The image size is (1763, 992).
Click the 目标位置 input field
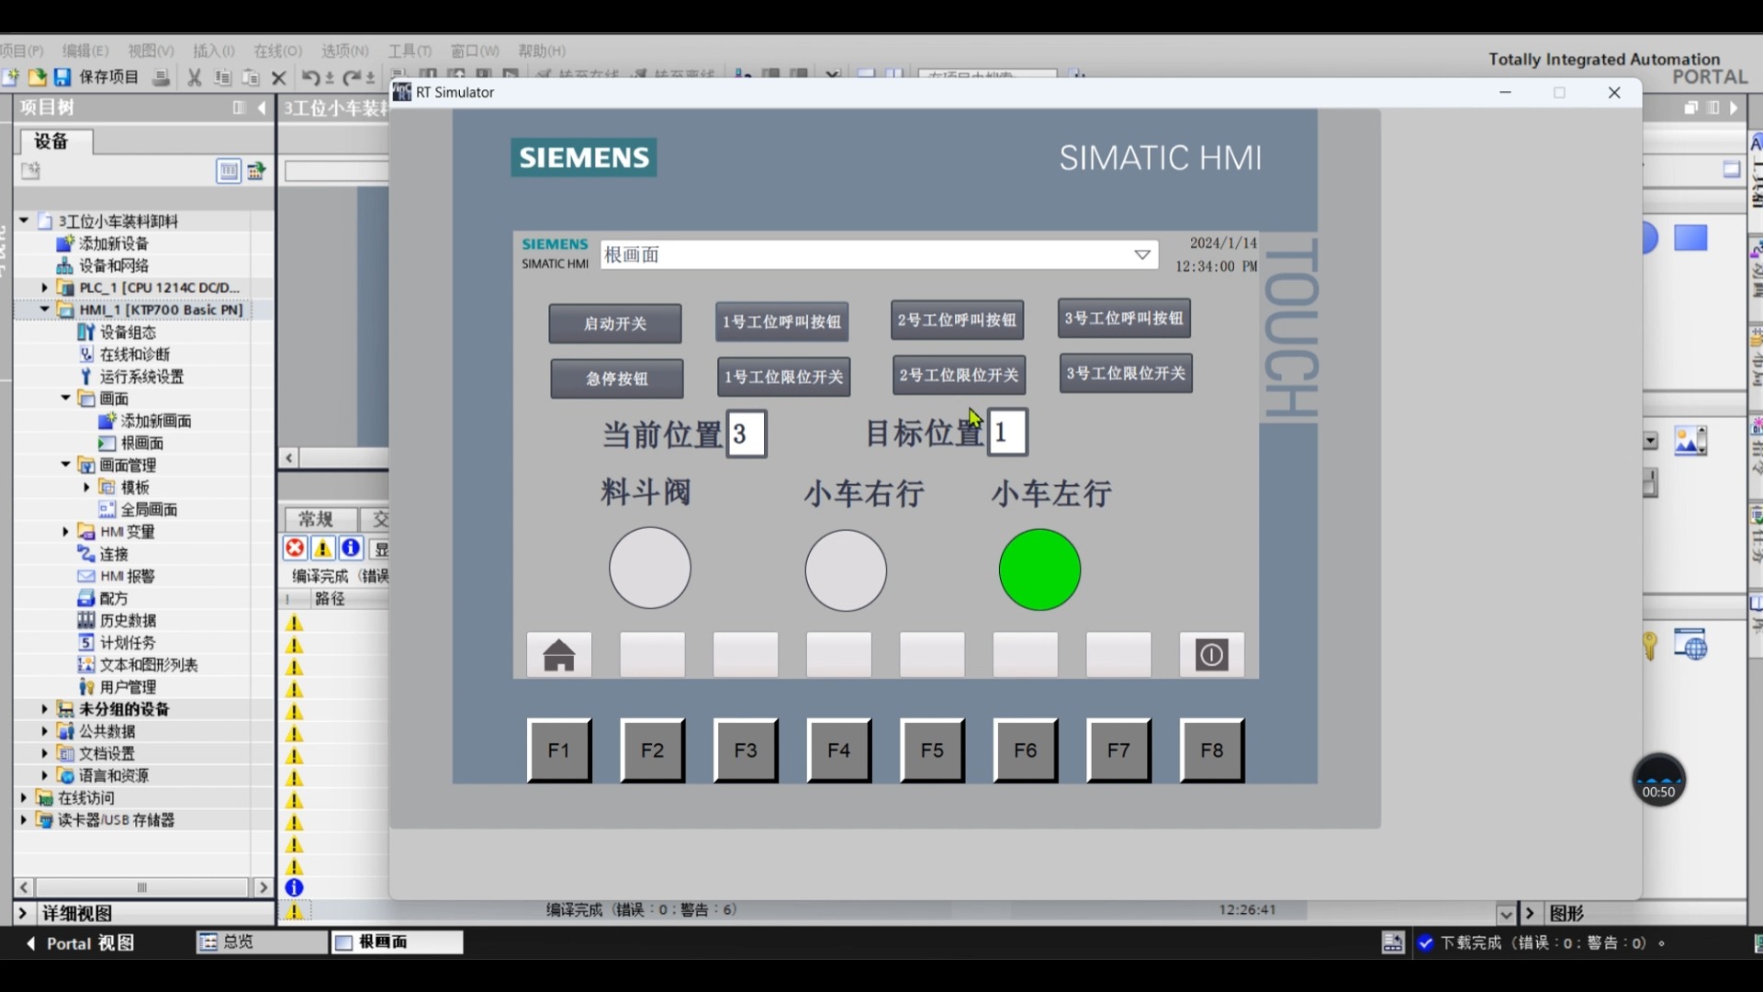[x=1007, y=432]
